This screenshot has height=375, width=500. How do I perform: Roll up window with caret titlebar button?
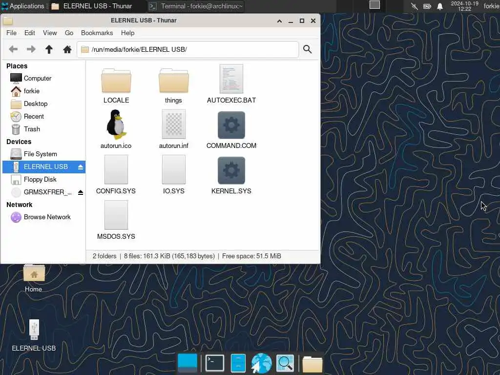(x=279, y=21)
